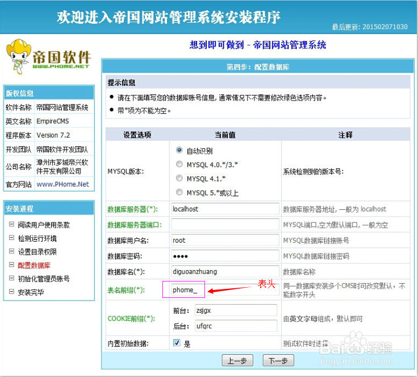Image resolution: width=418 pixels, height=377 pixels.
Task: Click the box icon beside 安装完毕
Action: tap(11, 291)
